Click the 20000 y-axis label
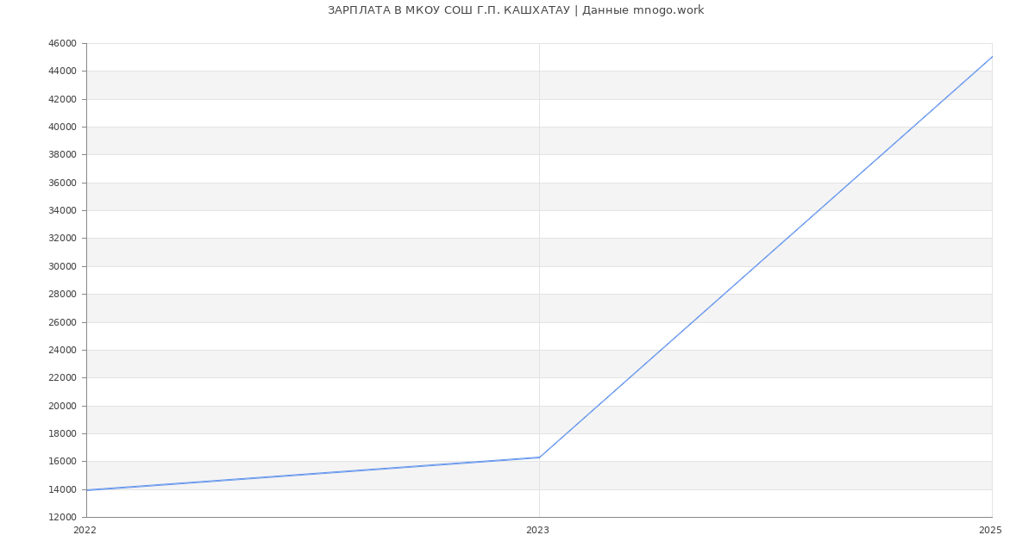 62,406
